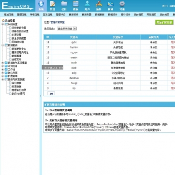Open 恢复数据 in the tree
This screenshot has height=175, width=175.
pyautogui.click(x=16, y=87)
